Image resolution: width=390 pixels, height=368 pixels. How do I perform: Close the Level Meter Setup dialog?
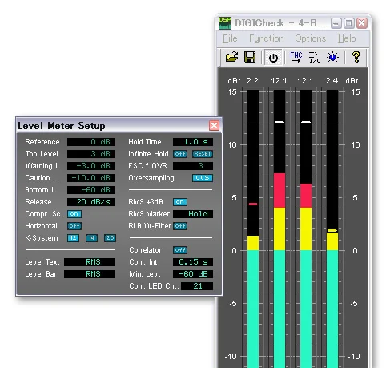click(x=214, y=125)
